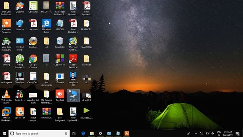The image size is (243, 137).
Task: Open Task View from taskbar
Action: point(74,134)
